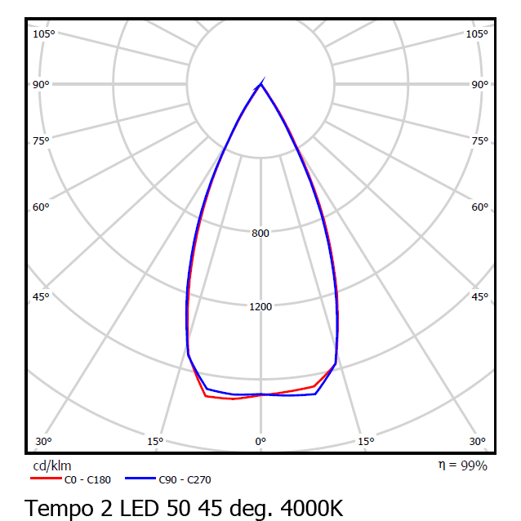Click the curve's pointed tip at top

[x=262, y=80]
